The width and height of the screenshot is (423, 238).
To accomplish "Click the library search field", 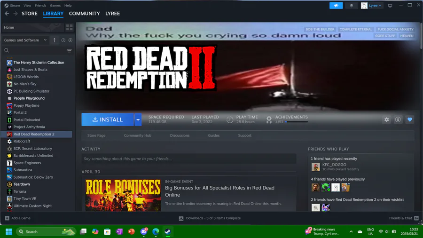I will [x=38, y=50].
